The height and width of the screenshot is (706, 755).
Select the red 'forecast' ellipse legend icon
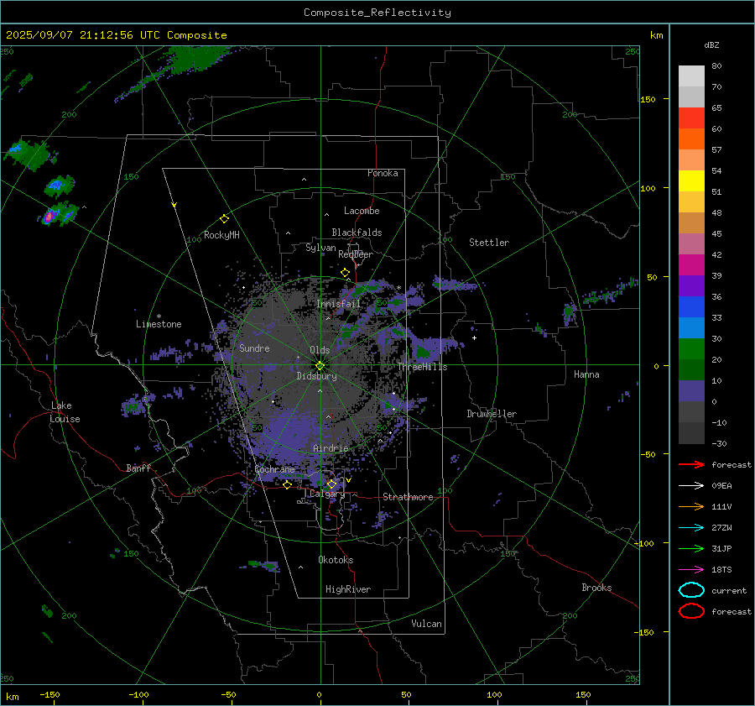click(x=691, y=611)
